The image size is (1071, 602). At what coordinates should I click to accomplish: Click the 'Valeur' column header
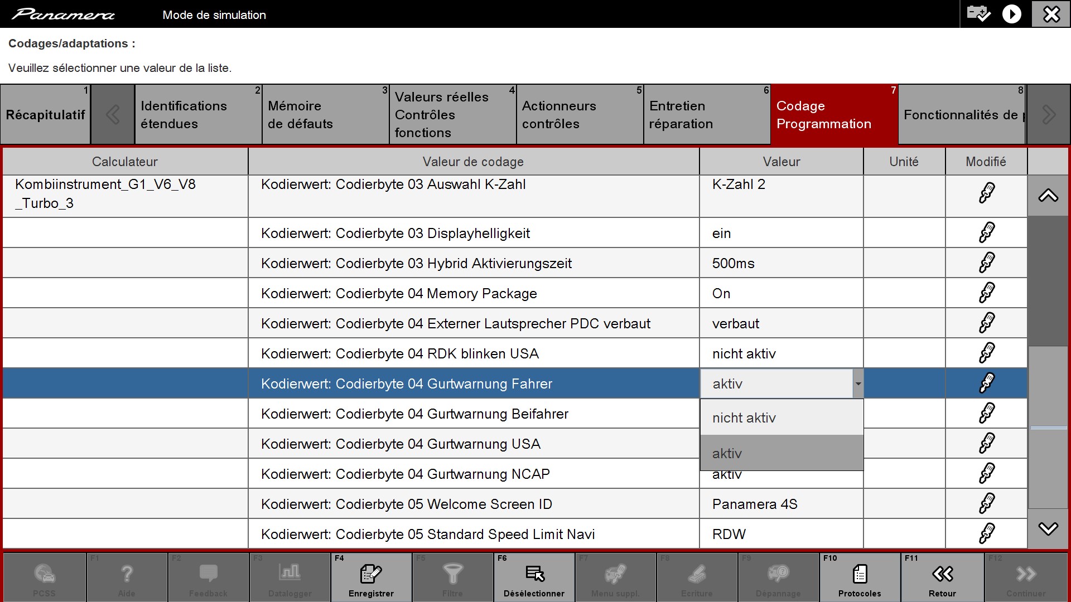(x=781, y=162)
